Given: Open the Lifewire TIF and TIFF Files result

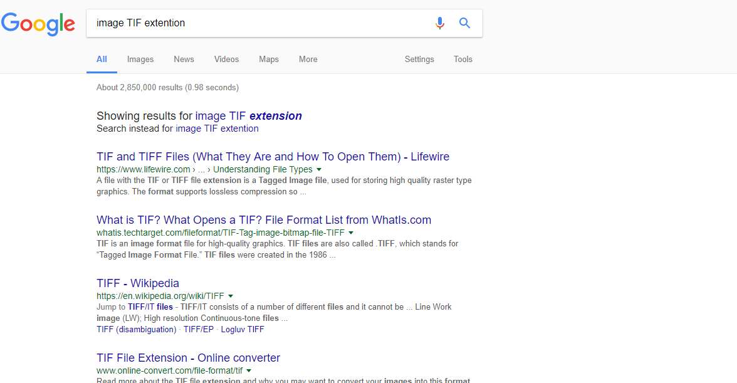Looking at the screenshot, I should pyautogui.click(x=273, y=157).
